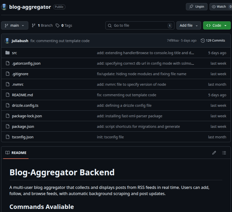Screen dimensions: 232x212
Task: Click the juliabush avatar in commit row
Action: [7, 41]
